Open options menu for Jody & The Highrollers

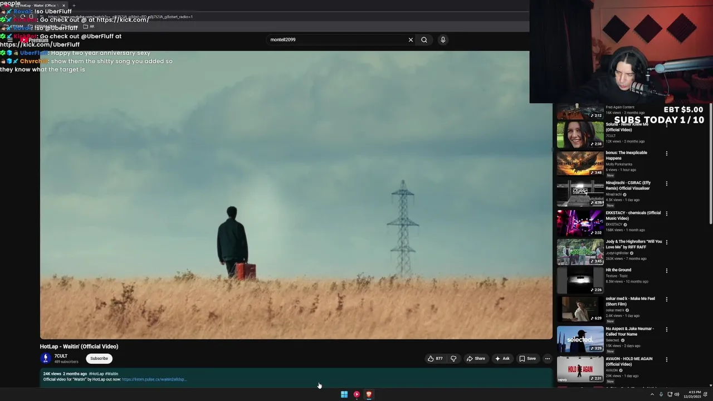(x=666, y=242)
